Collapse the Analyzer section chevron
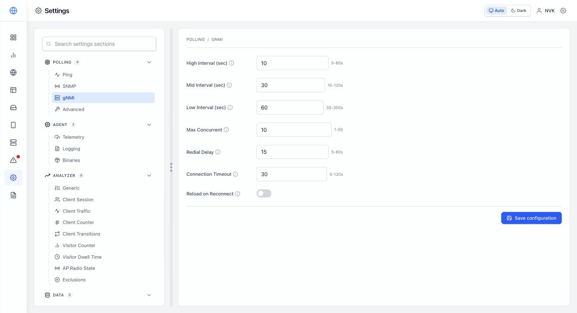Image resolution: width=577 pixels, height=313 pixels. [149, 175]
